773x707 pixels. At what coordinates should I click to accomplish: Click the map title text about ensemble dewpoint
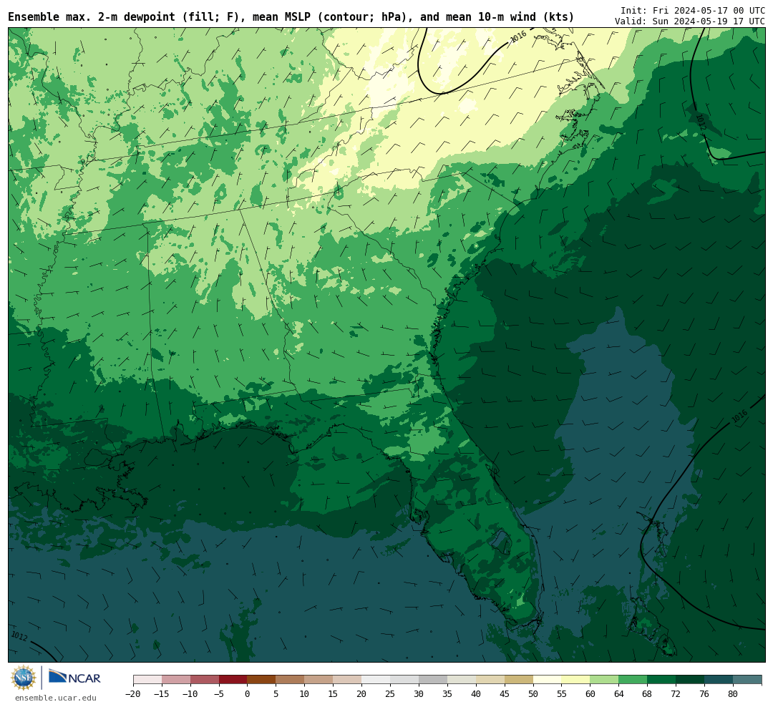pyautogui.click(x=291, y=17)
